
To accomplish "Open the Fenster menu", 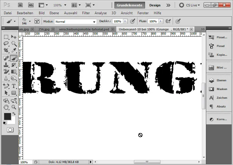I will 143,13.
